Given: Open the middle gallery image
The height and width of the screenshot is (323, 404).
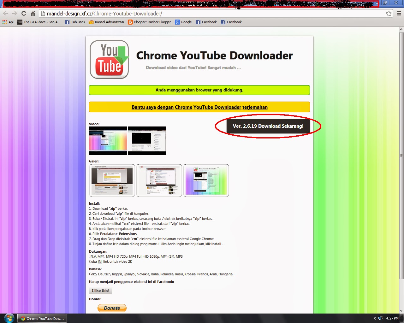Looking at the screenshot, I should (159, 180).
